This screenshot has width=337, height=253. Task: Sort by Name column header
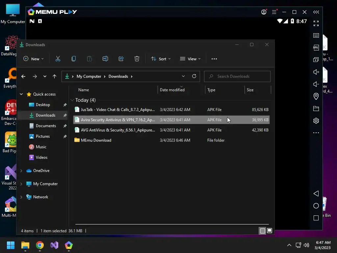tap(84, 90)
